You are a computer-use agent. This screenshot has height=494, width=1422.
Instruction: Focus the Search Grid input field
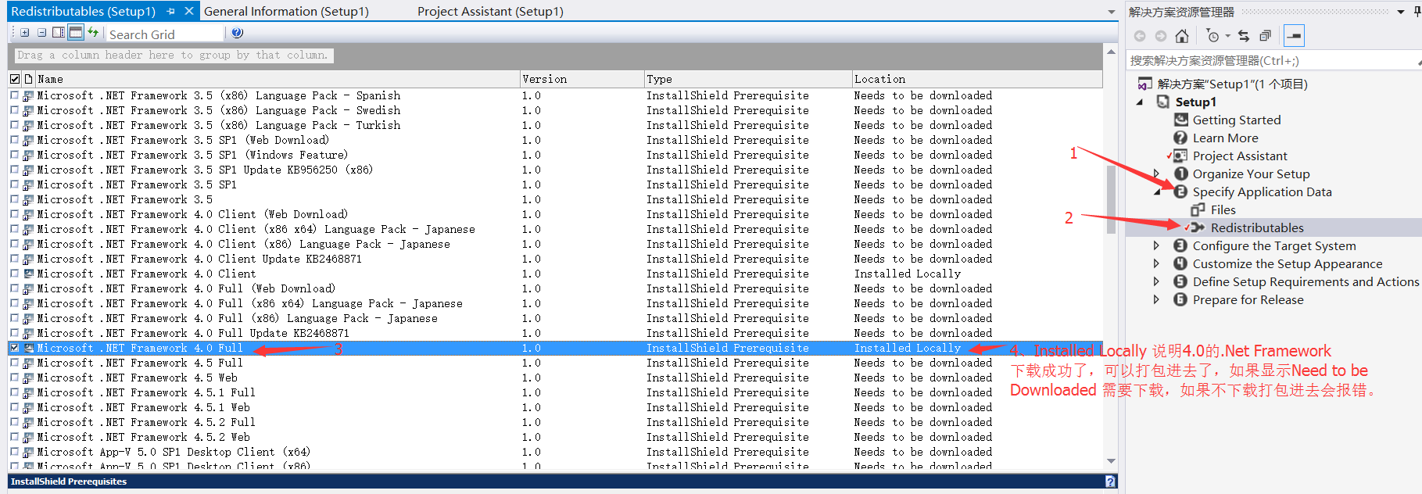pos(165,34)
